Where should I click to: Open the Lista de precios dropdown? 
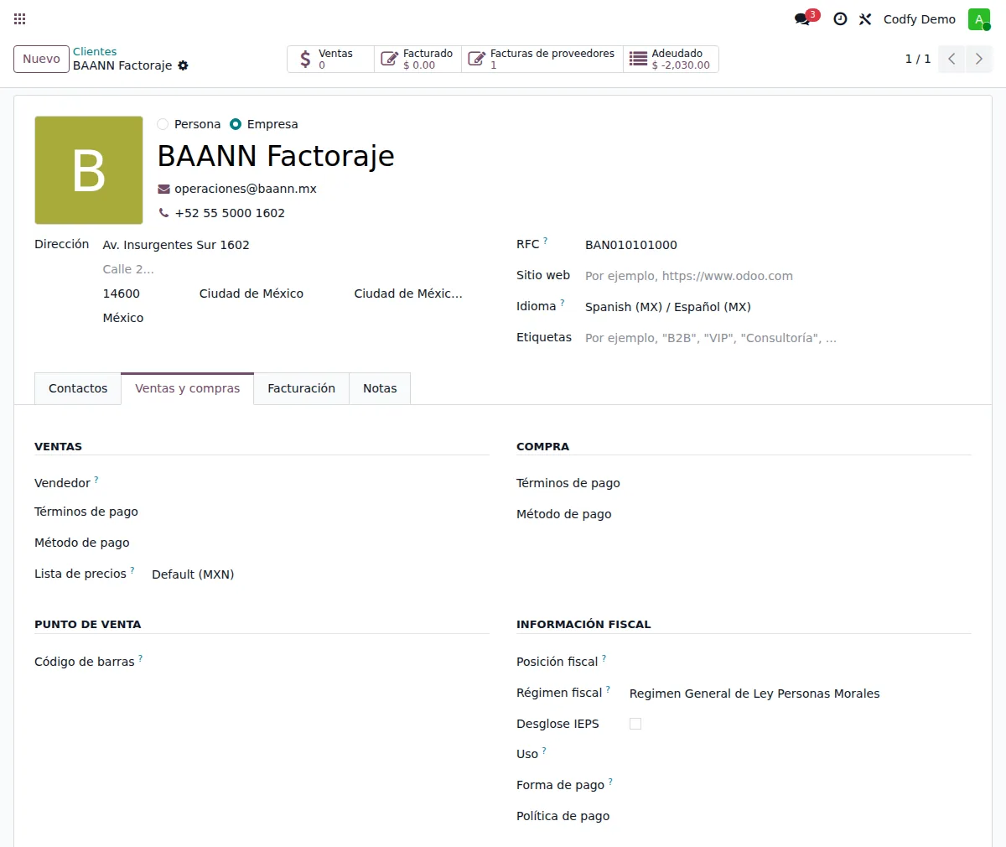pos(319,574)
